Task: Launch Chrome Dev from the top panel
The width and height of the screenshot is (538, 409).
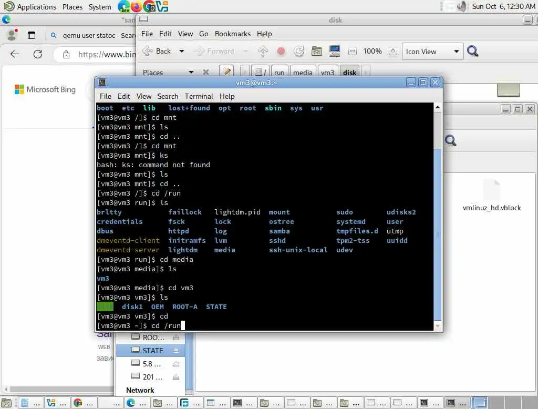Action: (x=149, y=6)
